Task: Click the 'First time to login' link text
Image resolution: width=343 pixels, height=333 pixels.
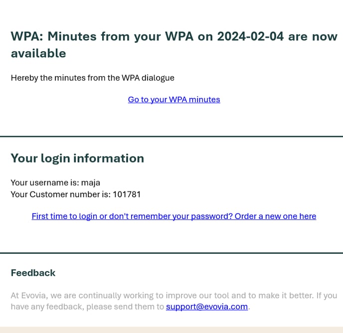Action: 64,216
